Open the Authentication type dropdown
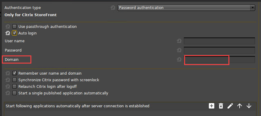This screenshot has height=116, width=261. (x=186, y=8)
